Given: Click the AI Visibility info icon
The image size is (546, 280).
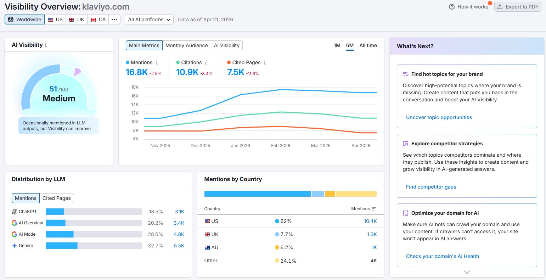Looking at the screenshot, I should [x=46, y=45].
